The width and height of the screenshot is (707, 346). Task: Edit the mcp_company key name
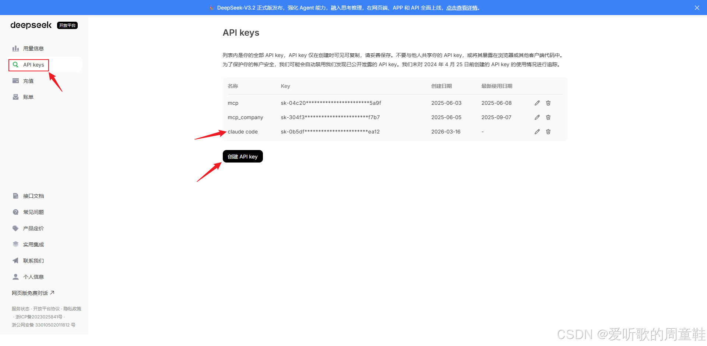click(537, 117)
